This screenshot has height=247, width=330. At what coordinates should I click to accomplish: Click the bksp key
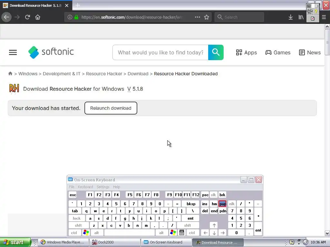[191, 204]
